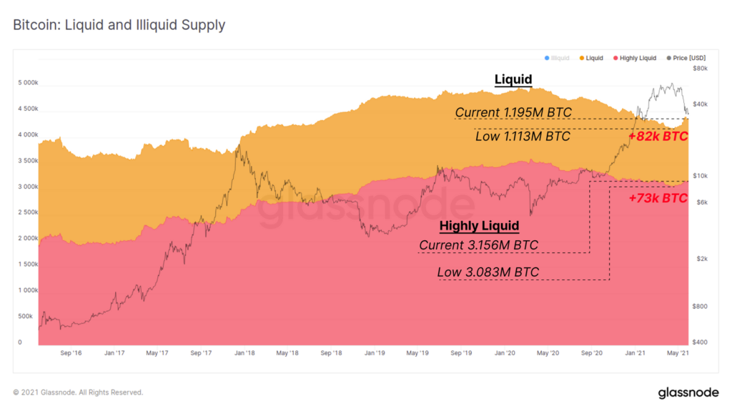The image size is (732, 411).
Task: Click the blue Illiquid legend dot
Action: [x=547, y=58]
